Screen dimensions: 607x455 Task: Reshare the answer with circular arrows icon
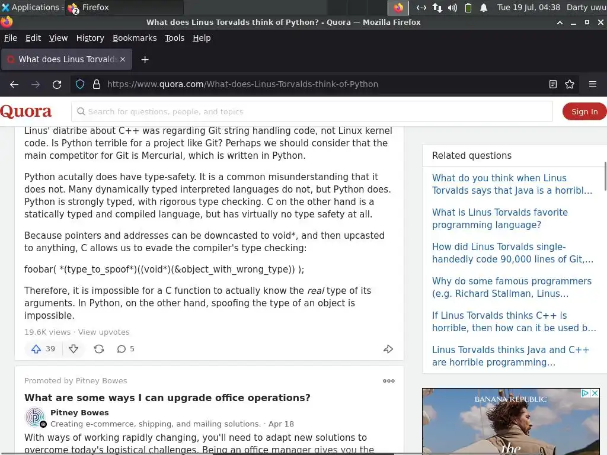(99, 349)
